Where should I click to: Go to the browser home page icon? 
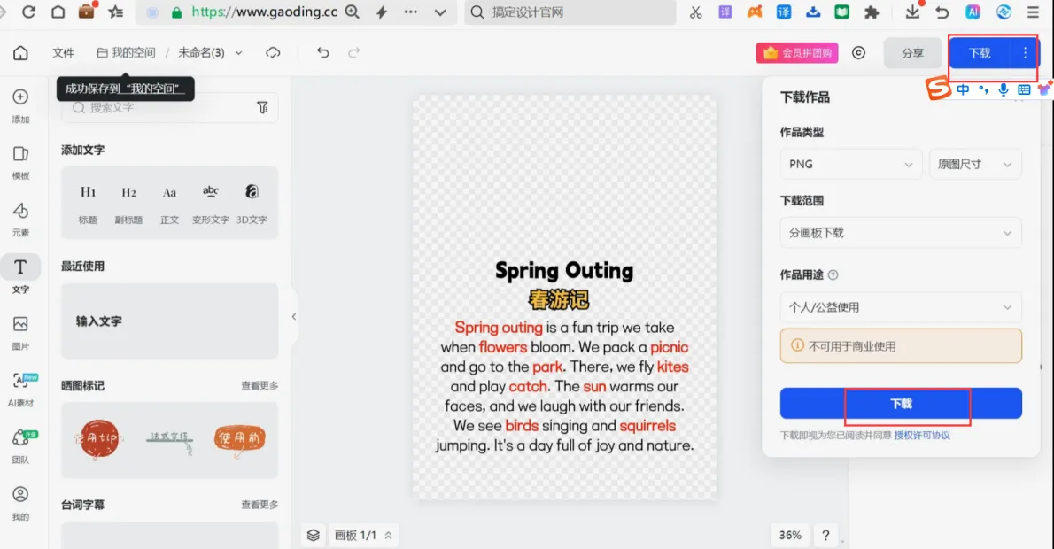click(58, 12)
